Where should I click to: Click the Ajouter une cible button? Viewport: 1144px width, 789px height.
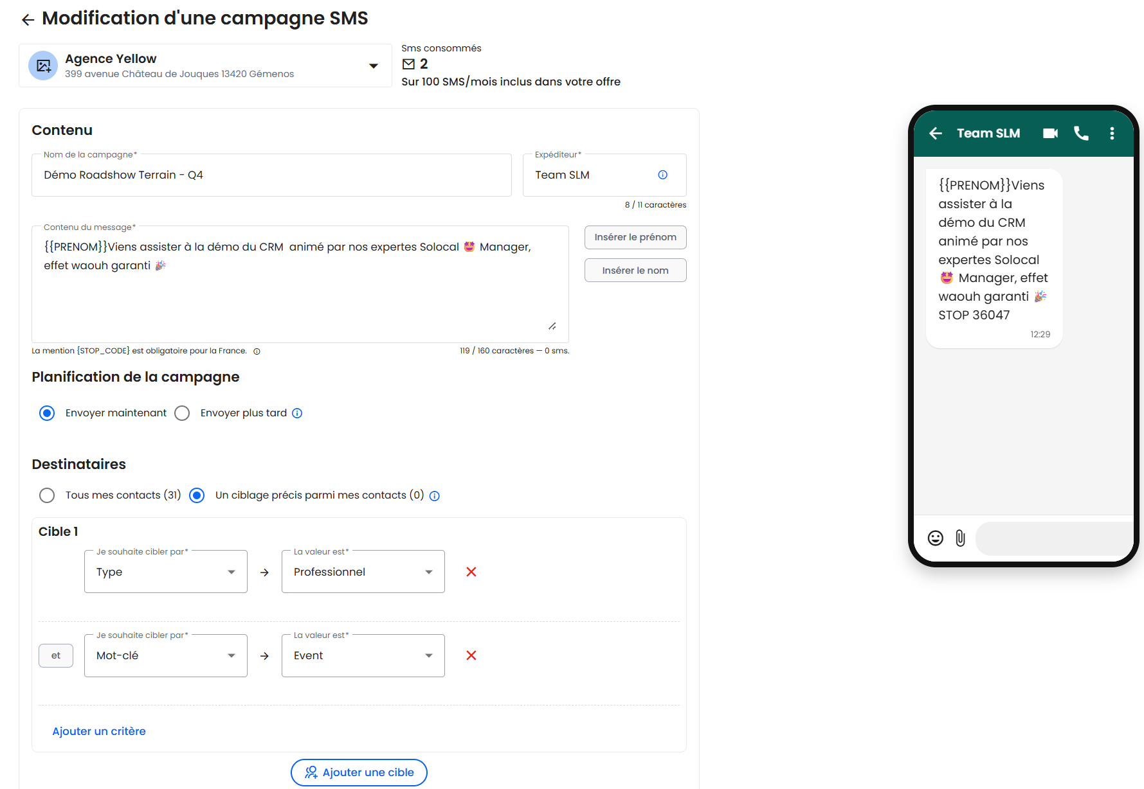(x=359, y=772)
